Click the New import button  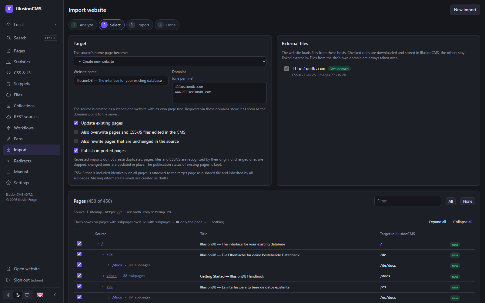coord(465,10)
